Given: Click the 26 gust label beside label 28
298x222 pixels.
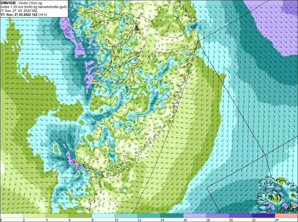Looking at the screenshot, I should [88, 168].
